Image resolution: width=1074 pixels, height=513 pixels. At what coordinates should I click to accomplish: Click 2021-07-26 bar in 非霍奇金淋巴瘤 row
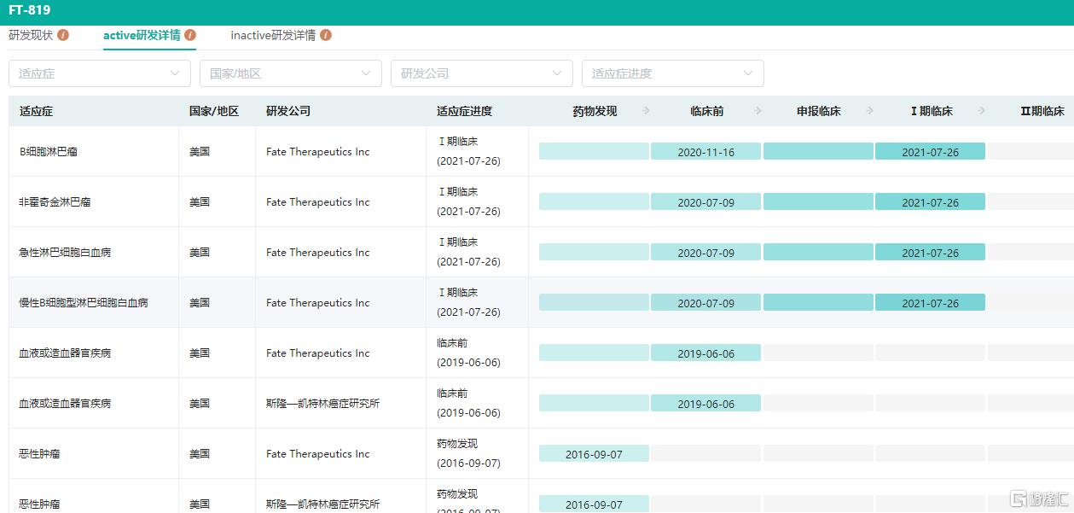(x=930, y=201)
